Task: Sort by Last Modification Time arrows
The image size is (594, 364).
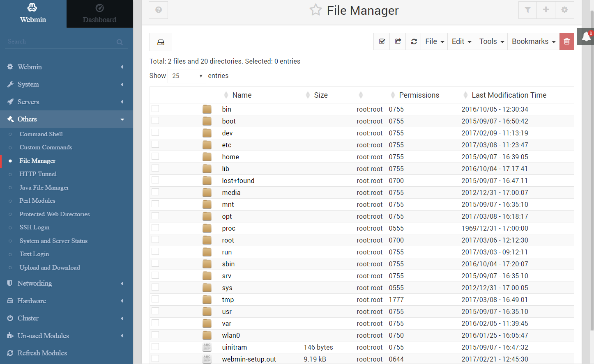Action: tap(465, 95)
